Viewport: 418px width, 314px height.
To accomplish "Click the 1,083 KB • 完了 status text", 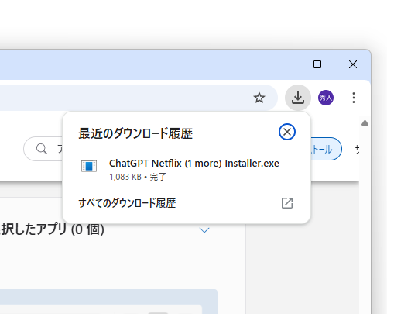I will 138,177.
